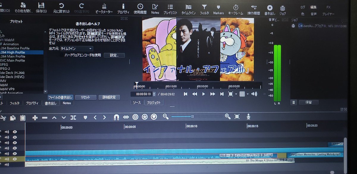This screenshot has width=357, height=174.
Task: Open the プレイリスト panel
Action: (x=170, y=9)
